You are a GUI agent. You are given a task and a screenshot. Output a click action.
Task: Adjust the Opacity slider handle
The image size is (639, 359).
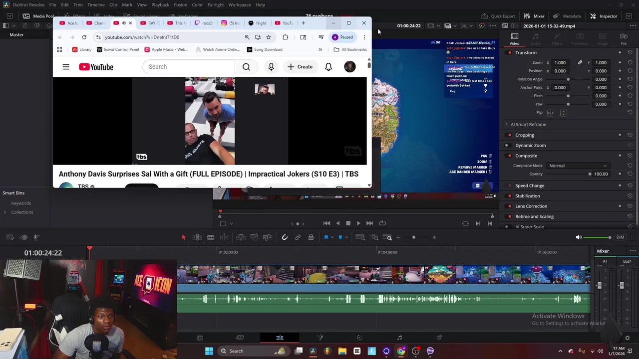point(590,174)
